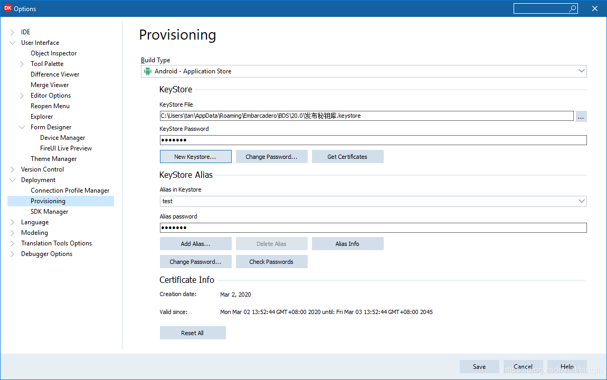Image resolution: width=607 pixels, height=380 pixels.
Task: Open Help for this dialog
Action: [567, 366]
